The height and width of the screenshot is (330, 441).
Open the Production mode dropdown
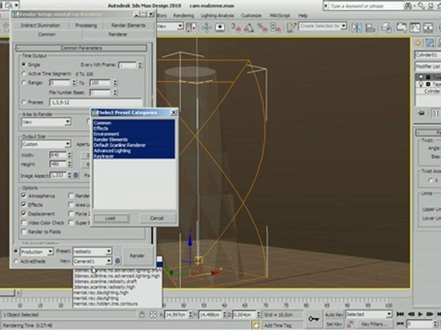(37, 252)
